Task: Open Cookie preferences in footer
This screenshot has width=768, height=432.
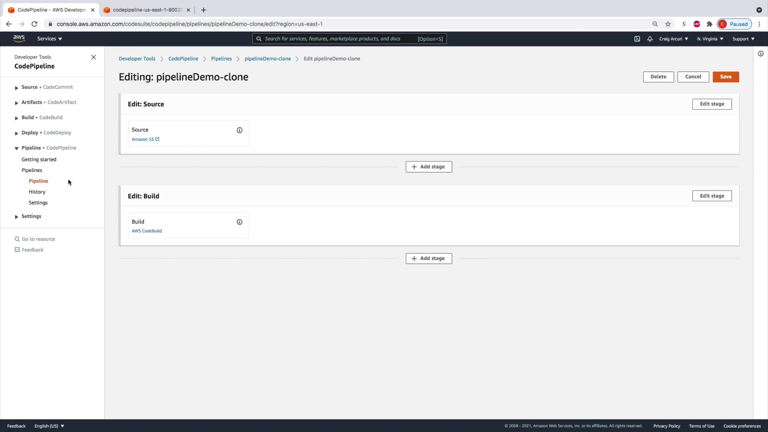Action: tap(742, 426)
